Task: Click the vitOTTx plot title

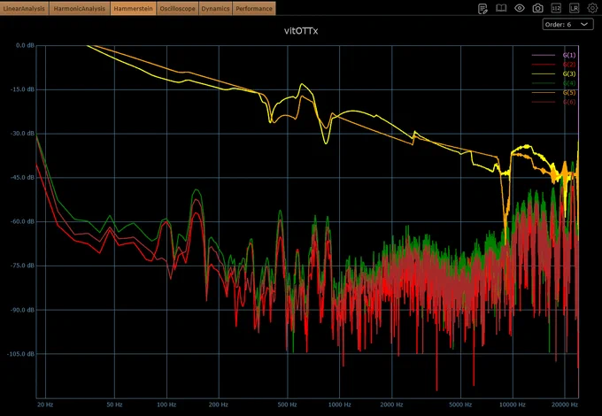Action: coord(301,31)
